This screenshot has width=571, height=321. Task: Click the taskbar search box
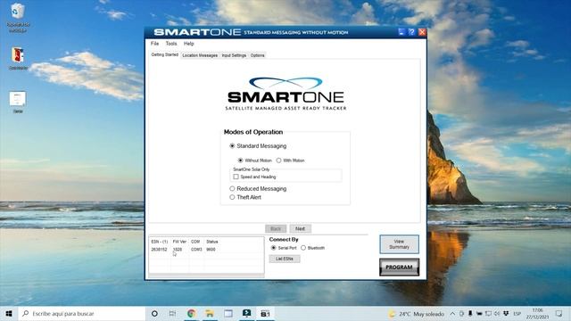point(81,313)
